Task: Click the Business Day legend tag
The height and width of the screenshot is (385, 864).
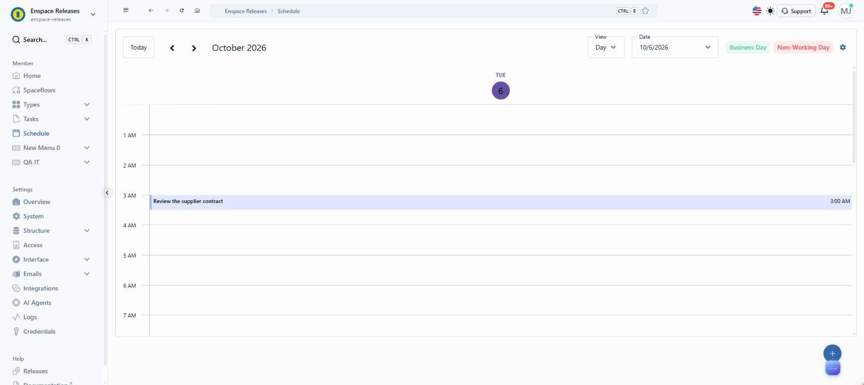Action: tap(748, 47)
